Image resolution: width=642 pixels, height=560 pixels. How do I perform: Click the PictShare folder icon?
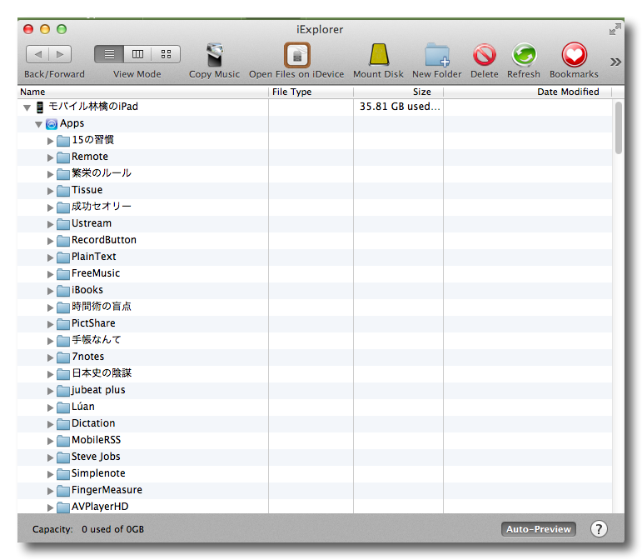63,324
